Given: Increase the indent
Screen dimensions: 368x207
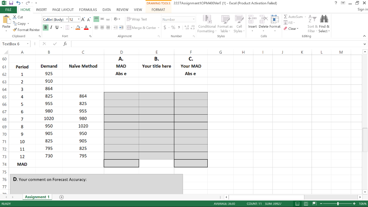Looking at the screenshot, I should (121, 27).
